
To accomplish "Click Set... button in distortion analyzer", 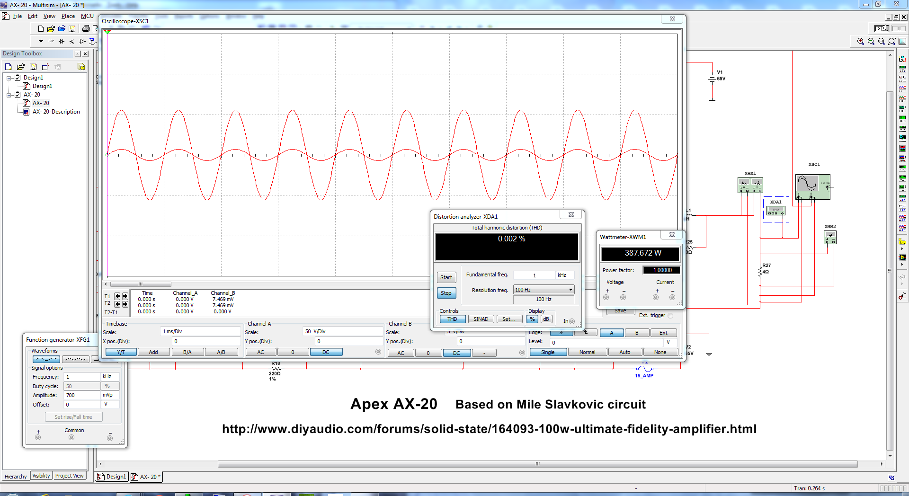I will [509, 319].
